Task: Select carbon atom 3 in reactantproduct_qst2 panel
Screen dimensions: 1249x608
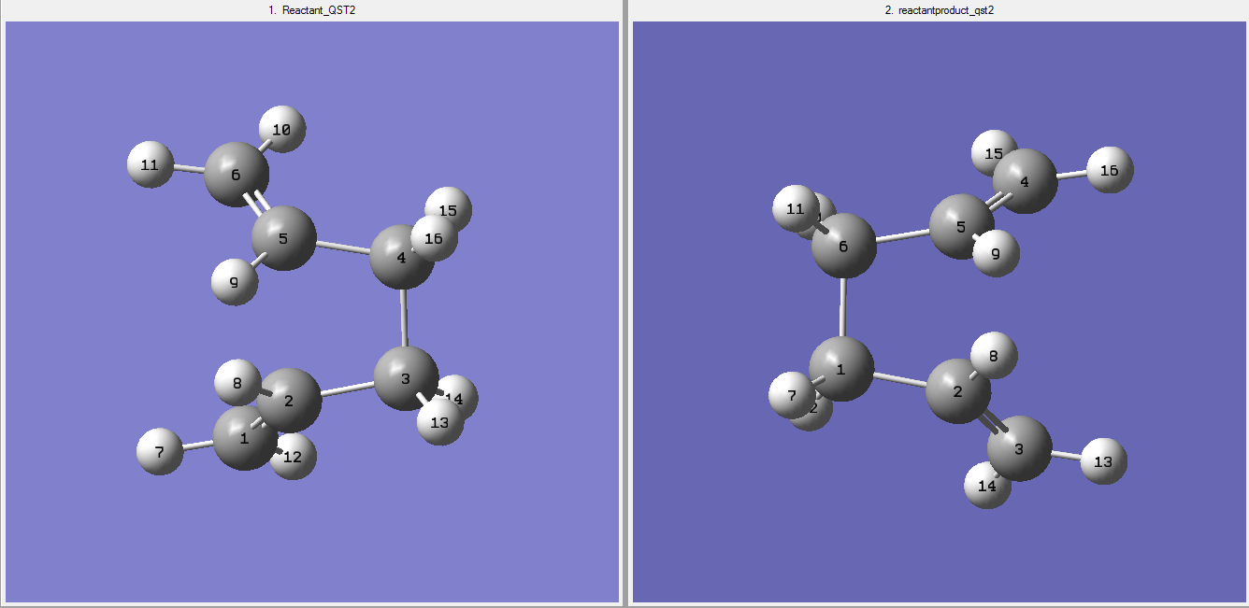Action: click(x=1019, y=449)
